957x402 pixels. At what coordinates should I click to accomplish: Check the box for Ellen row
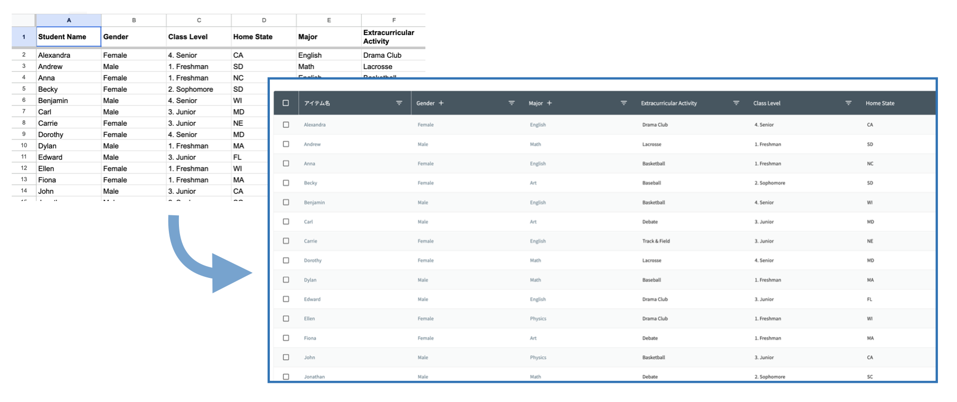[286, 318]
